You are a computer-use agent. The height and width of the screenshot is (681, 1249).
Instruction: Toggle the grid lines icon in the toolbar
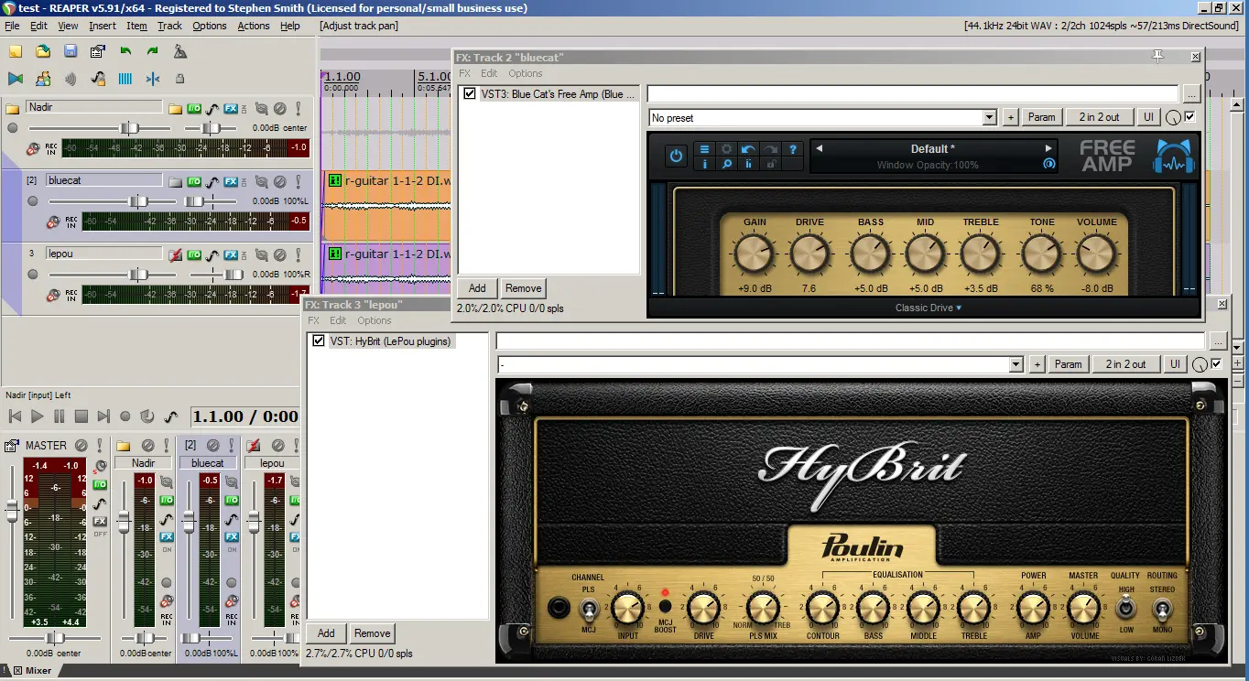[125, 79]
